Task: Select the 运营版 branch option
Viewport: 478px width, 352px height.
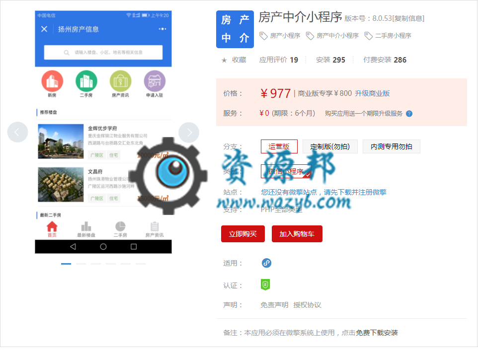Action: click(279, 146)
